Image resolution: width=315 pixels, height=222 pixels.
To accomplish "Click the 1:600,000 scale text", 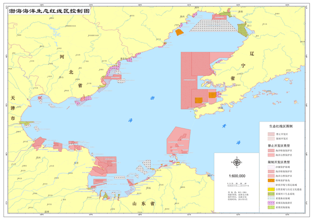I will click(237, 176).
